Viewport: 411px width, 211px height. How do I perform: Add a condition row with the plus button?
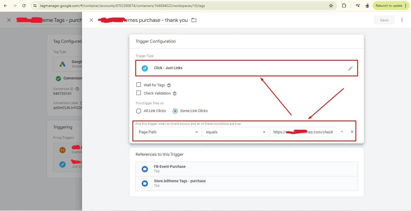pos(352,132)
